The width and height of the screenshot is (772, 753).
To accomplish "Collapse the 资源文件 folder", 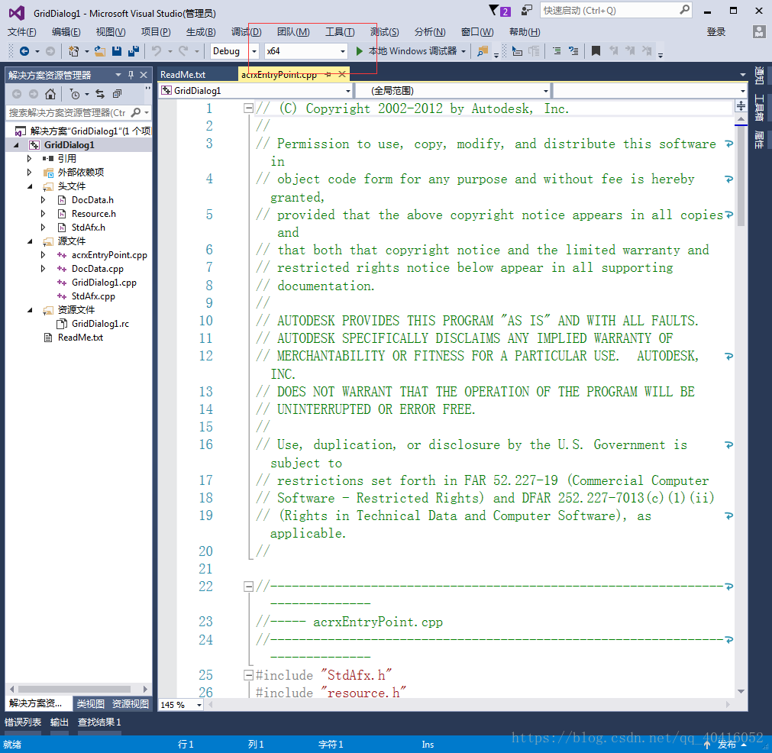I will (30, 310).
